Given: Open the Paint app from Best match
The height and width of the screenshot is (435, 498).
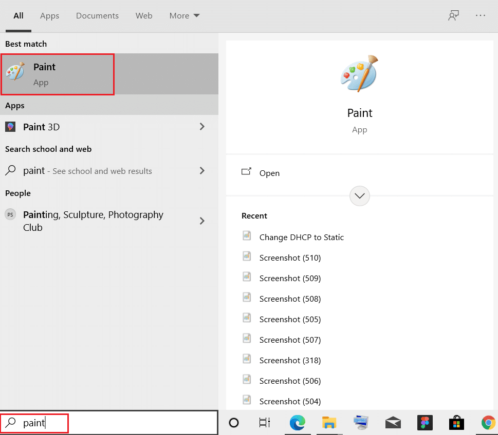Looking at the screenshot, I should tap(57, 74).
